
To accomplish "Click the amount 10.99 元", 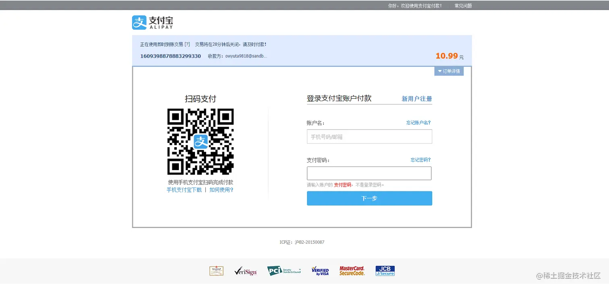I will 449,56.
